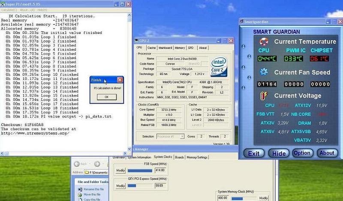Click the Explorer Back arrow button
343x201 pixels.
pos(77,164)
